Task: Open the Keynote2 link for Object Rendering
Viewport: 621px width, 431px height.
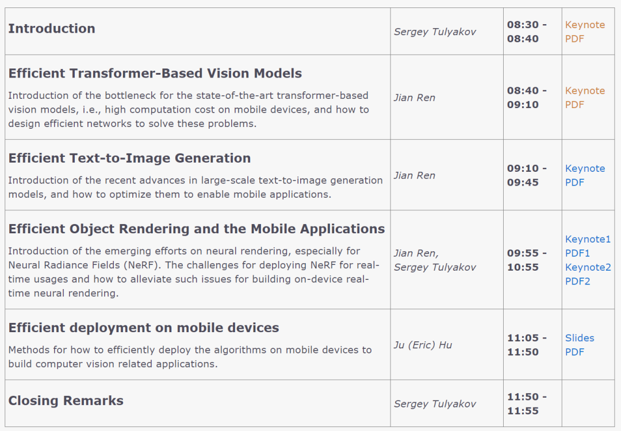Action: tap(588, 267)
